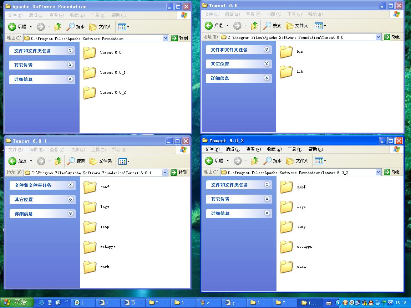The height and width of the screenshot is (308, 411).
Task: Click 转到 Go button in Tomcat 6.0_2 window
Action: (392, 172)
